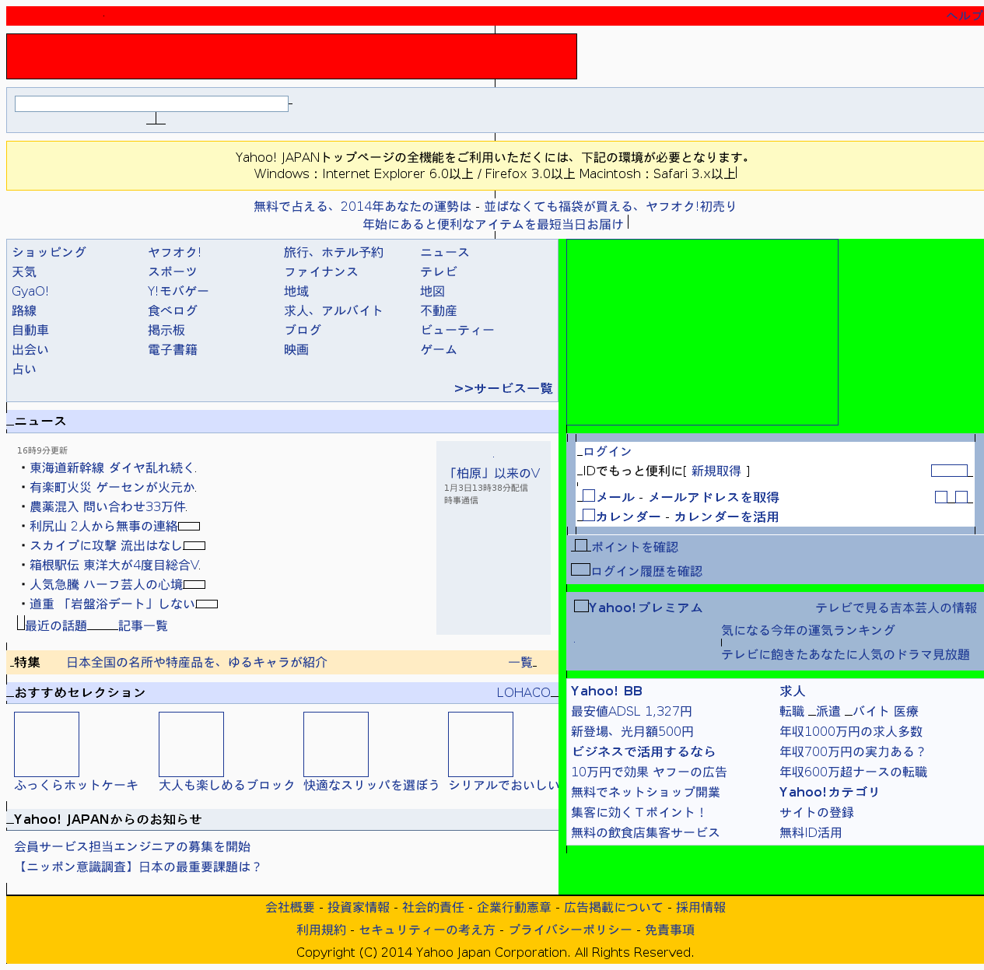
Task: Open the 記事一覧 link under news
Action: [x=143, y=625]
